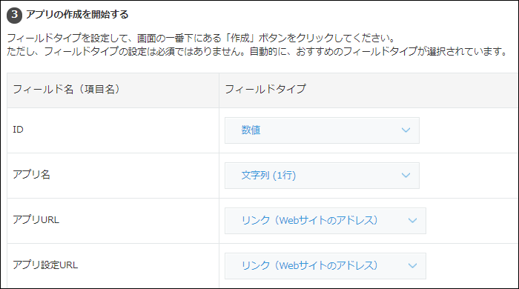519x289 pixels.
Task: Click the 「作成」 text in the instructions
Action: click(x=240, y=39)
